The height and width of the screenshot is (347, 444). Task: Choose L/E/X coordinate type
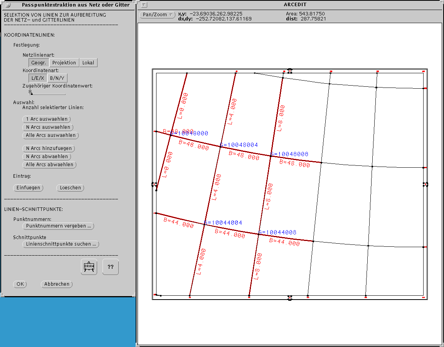click(x=38, y=78)
